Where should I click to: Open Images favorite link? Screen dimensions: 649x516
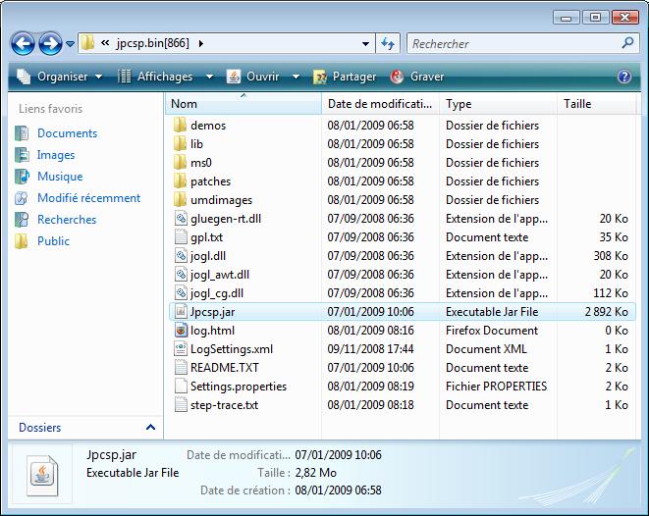[x=56, y=155]
